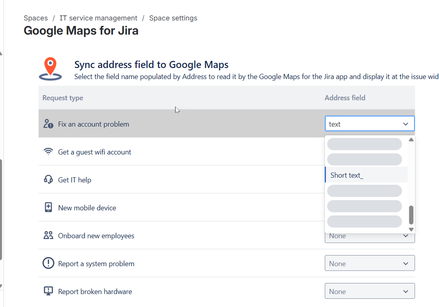Expand the Report broken hardware address dropdown

[369, 291]
